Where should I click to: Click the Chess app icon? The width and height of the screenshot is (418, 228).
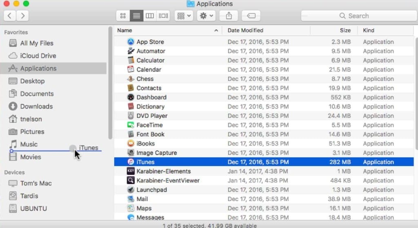131,79
